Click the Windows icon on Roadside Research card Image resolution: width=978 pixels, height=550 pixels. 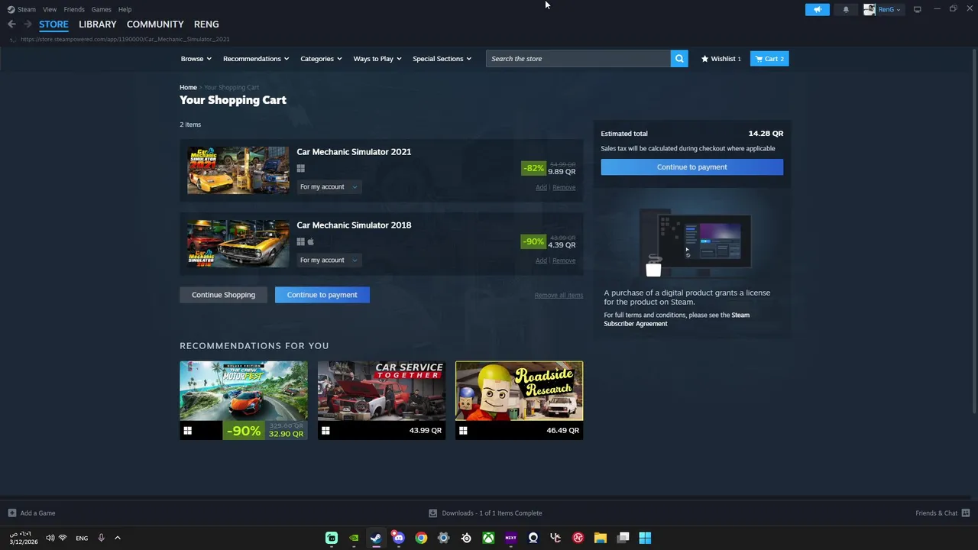(463, 431)
